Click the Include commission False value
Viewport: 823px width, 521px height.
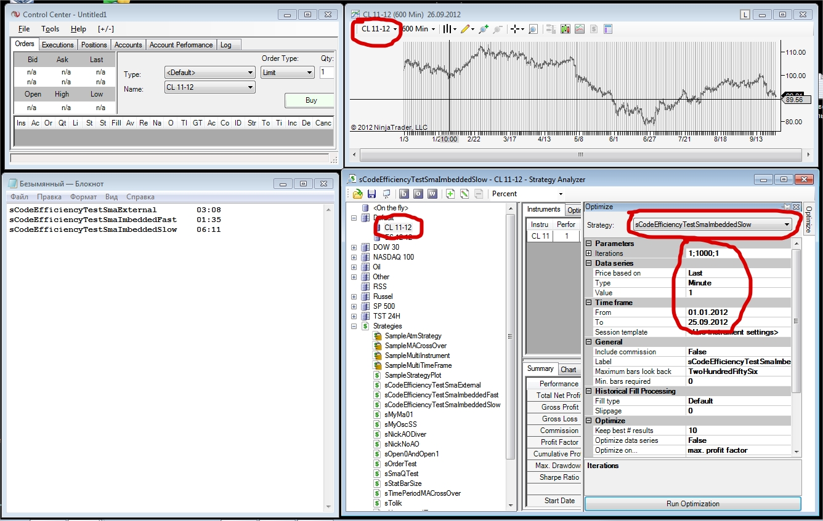738,352
